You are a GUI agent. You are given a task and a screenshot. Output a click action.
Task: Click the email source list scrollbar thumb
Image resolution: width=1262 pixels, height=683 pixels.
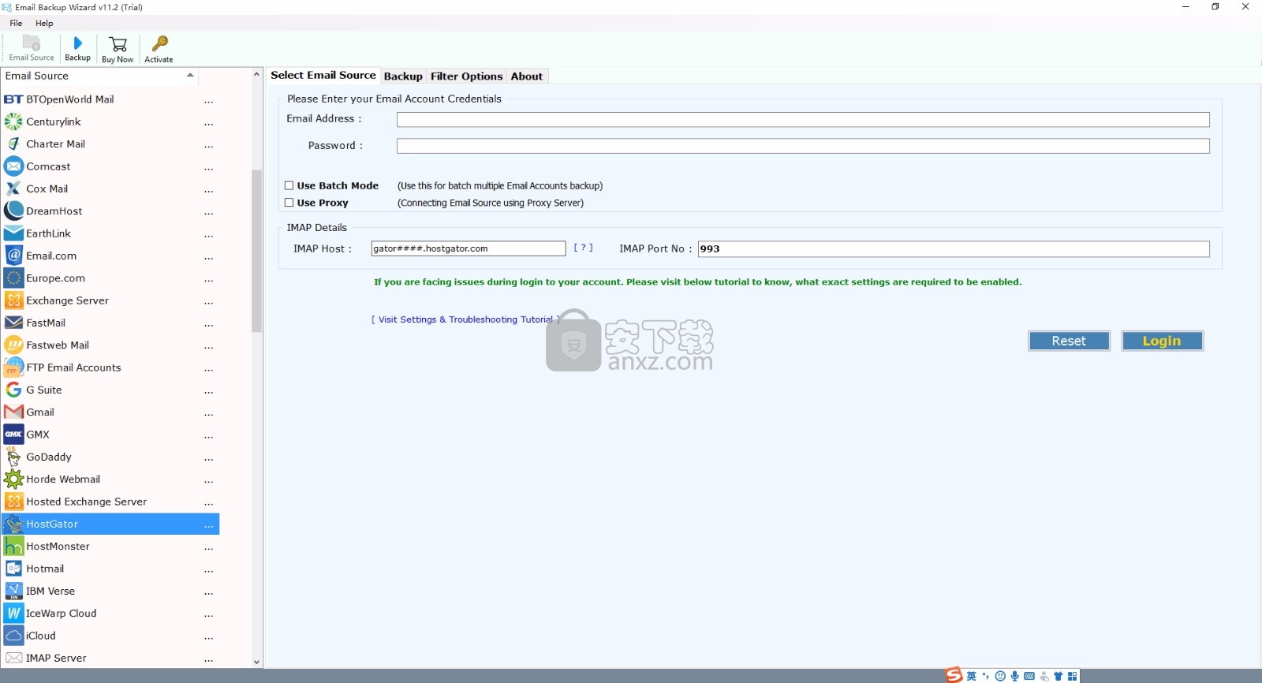256,251
